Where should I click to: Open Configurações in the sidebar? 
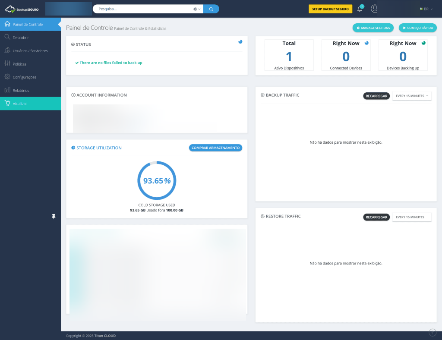(31, 77)
